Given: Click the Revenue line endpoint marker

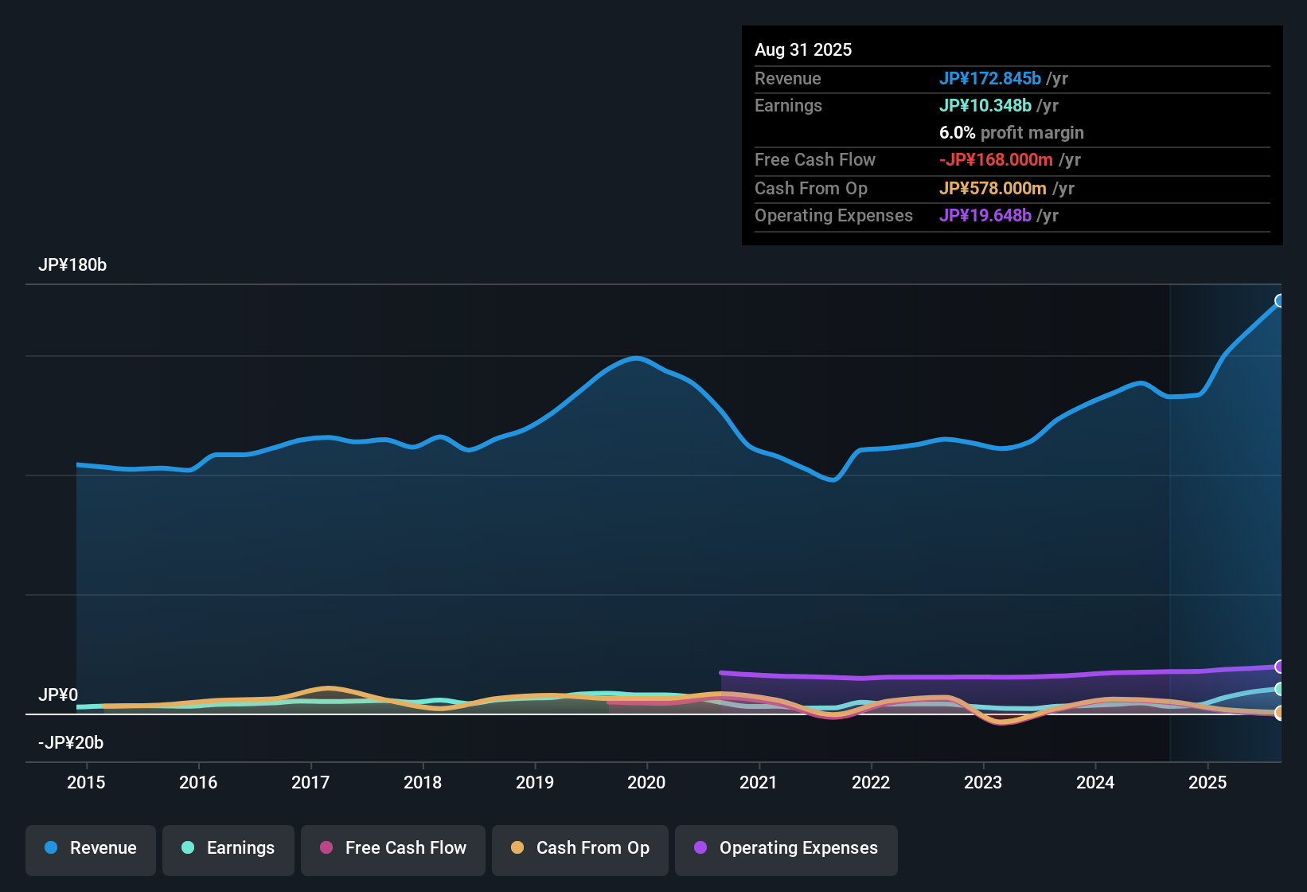Looking at the screenshot, I should coord(1280,300).
